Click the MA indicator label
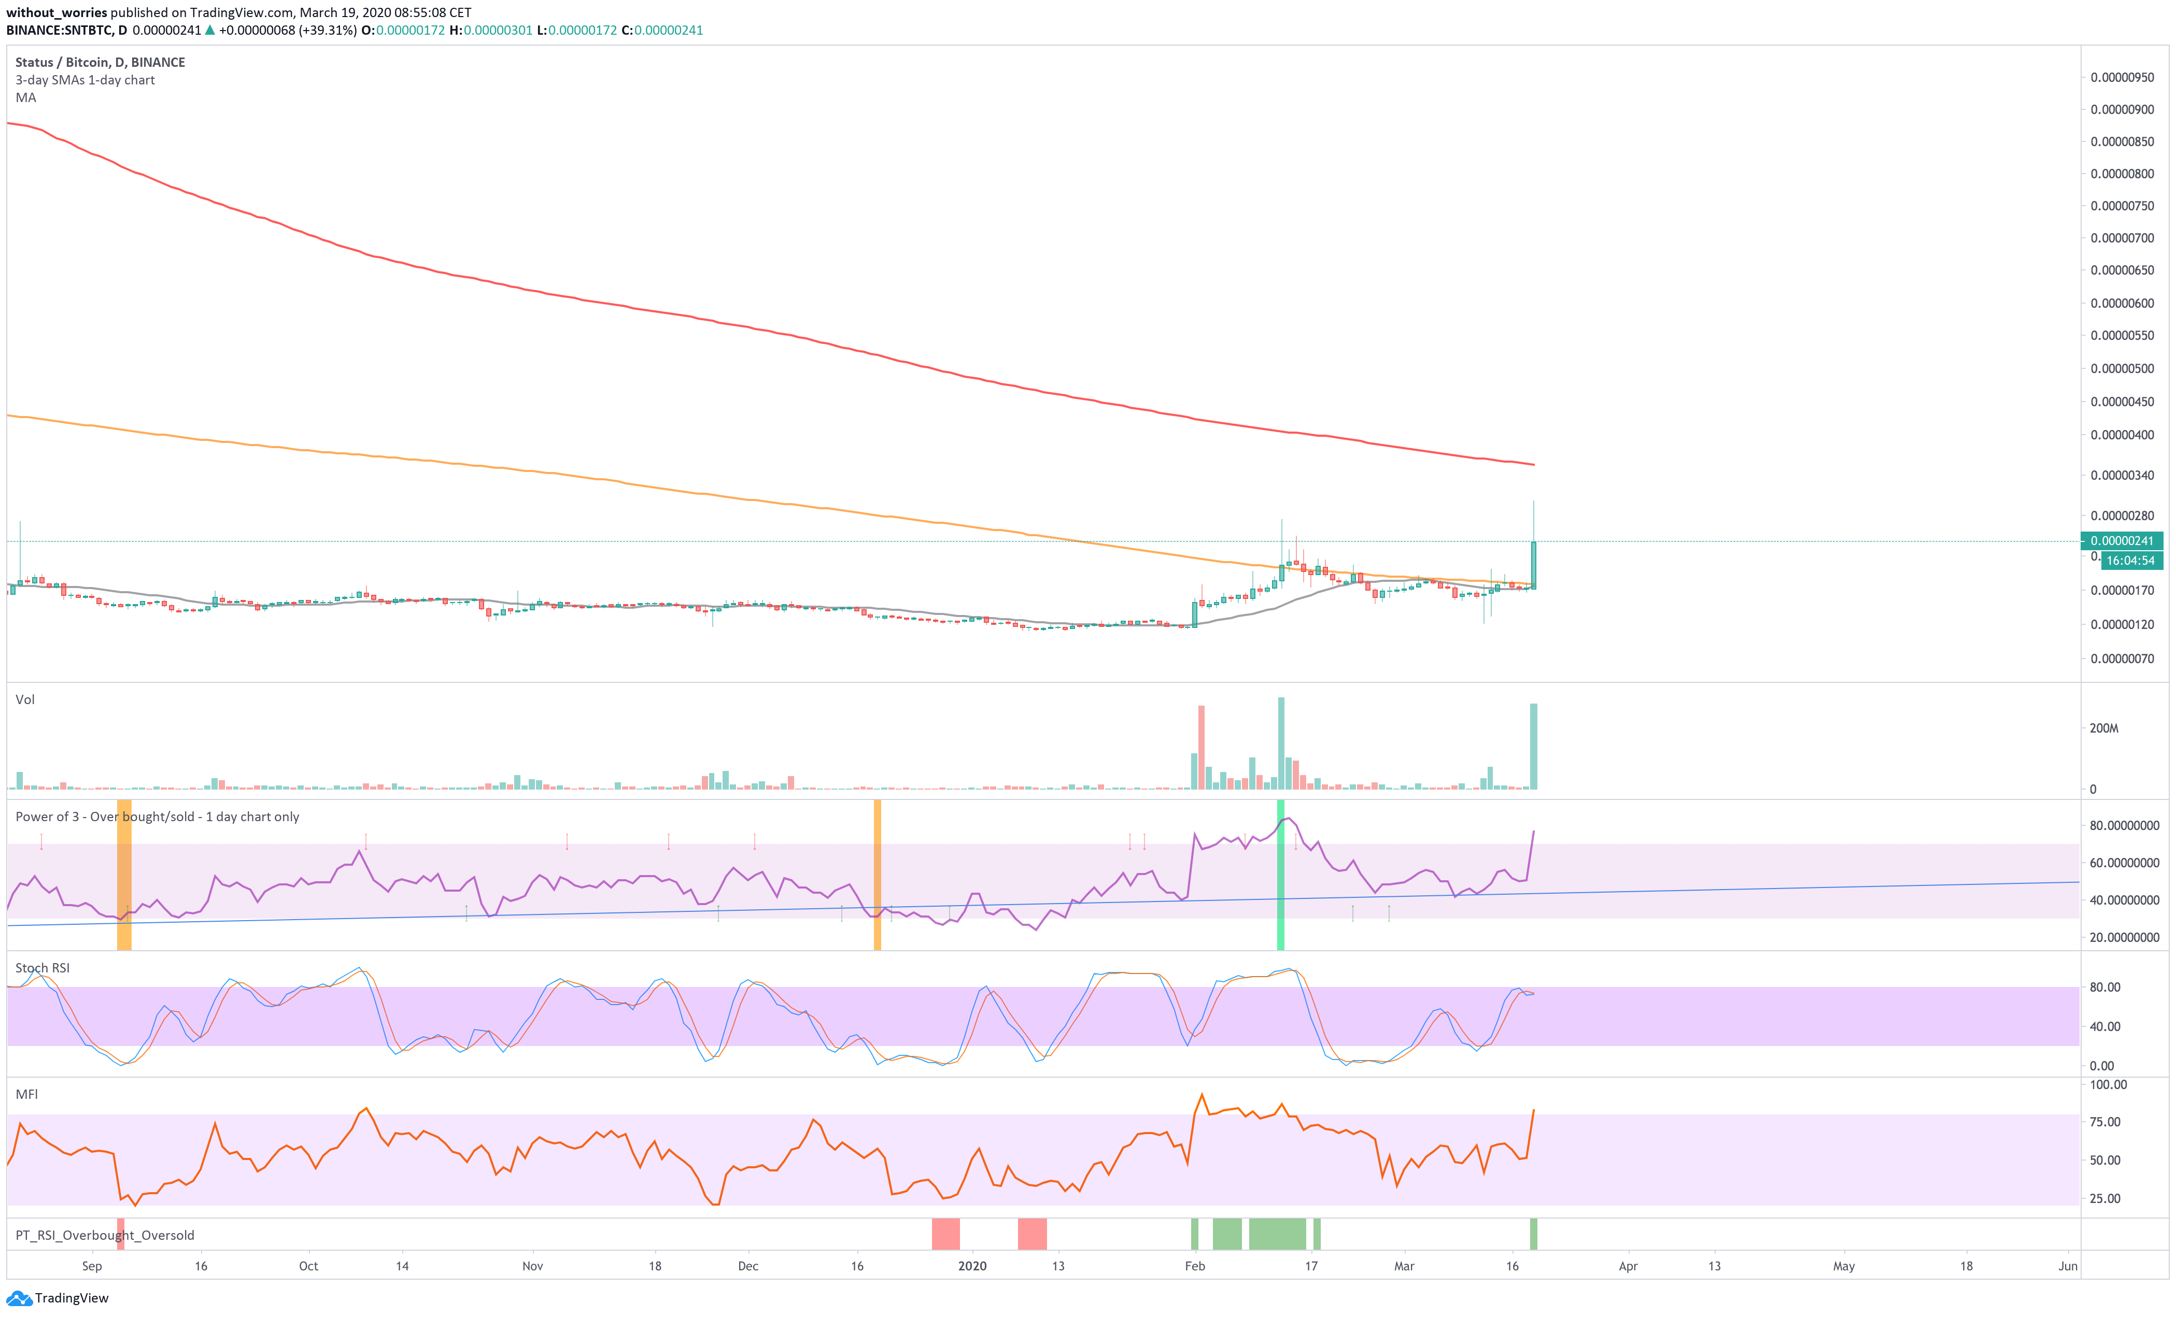 pyautogui.click(x=25, y=97)
